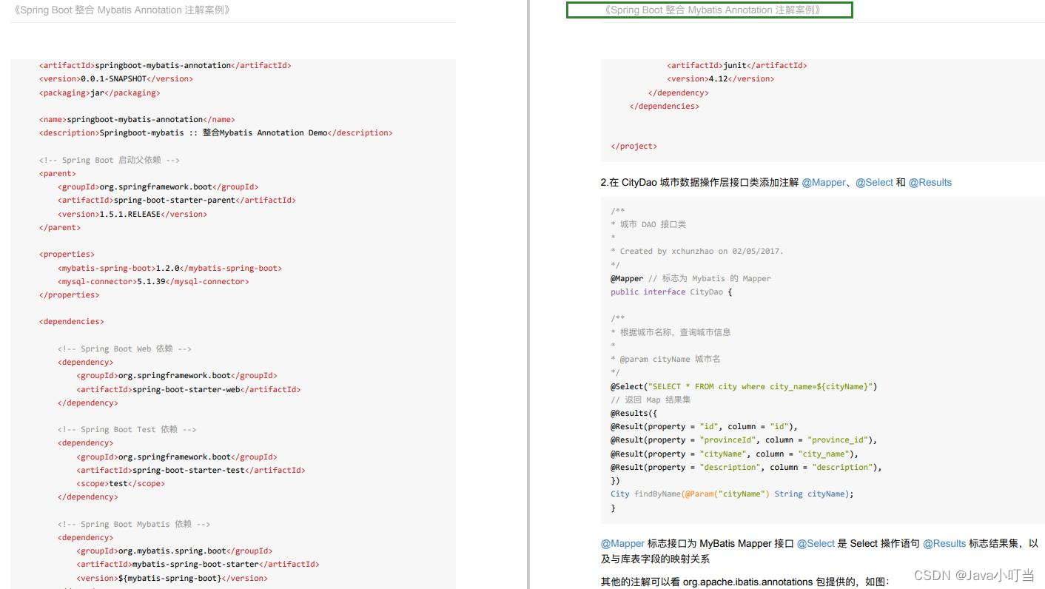Select the description '整合Mybatis Annotation Demo' line
1045x589 pixels.
point(216,132)
